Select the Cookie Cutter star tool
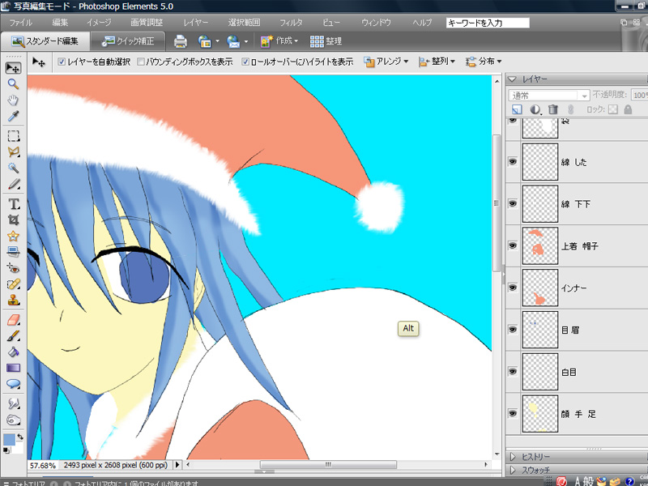 pyautogui.click(x=13, y=236)
